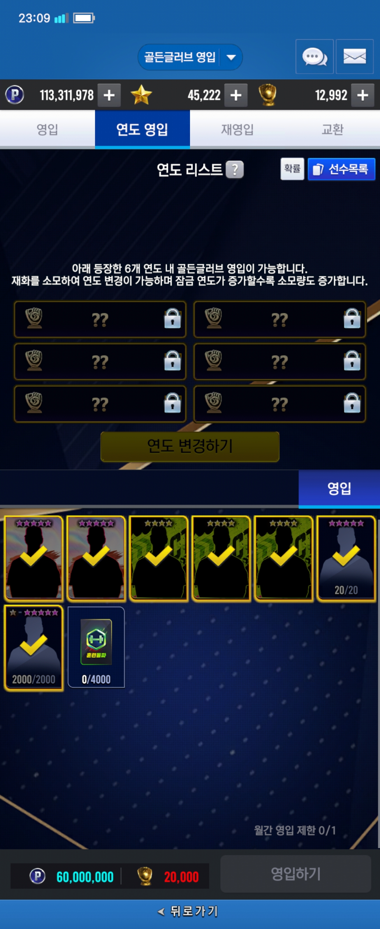This screenshot has width=380, height=929.
Task: Tap the lock on the bottom-right ?? year slot
Action: pyautogui.click(x=352, y=403)
